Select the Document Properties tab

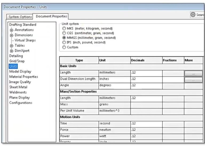(x=51, y=16)
